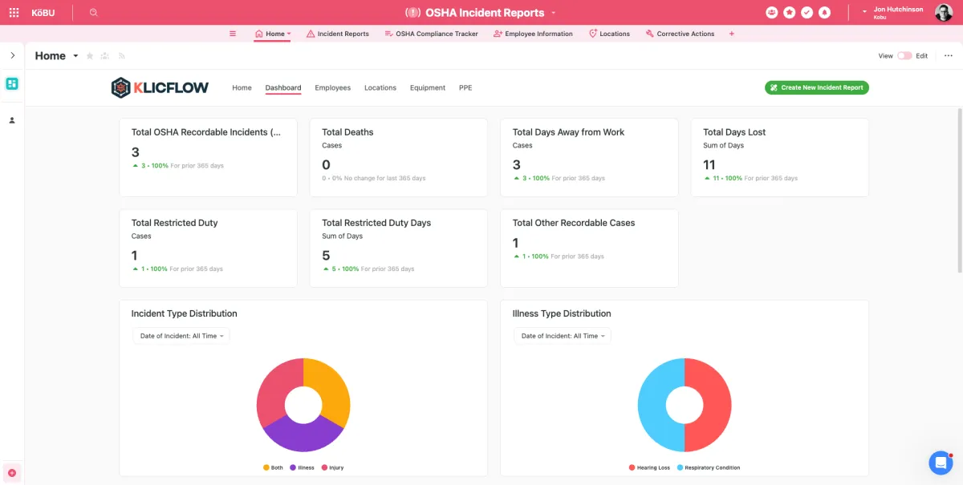Go to Klicflow Home menu item
963x485 pixels.
coord(242,87)
